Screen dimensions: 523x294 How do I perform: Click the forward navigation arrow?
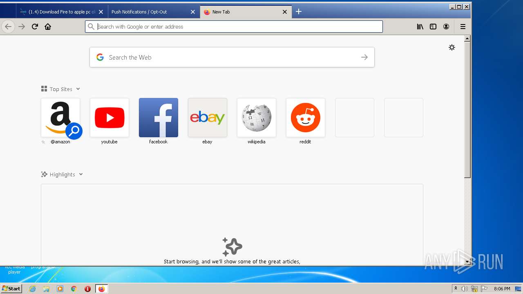(22, 27)
